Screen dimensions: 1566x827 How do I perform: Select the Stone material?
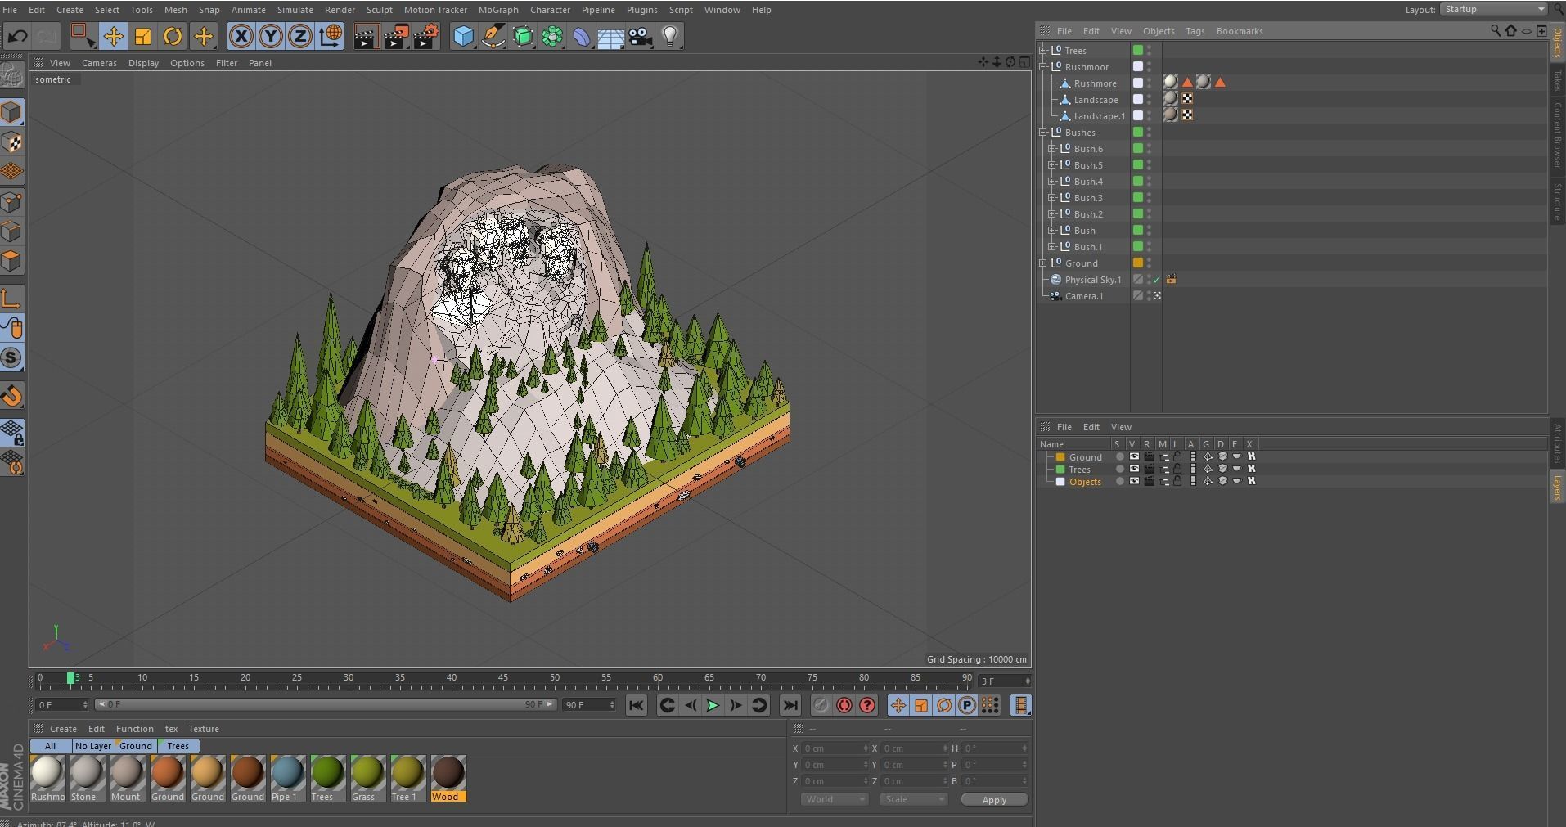tap(86, 778)
